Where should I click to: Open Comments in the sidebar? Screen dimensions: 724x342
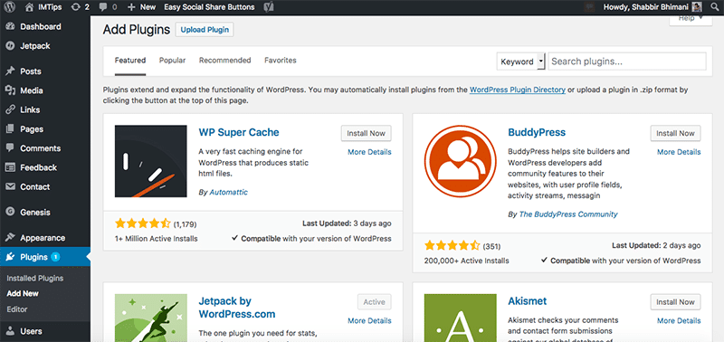click(x=45, y=148)
